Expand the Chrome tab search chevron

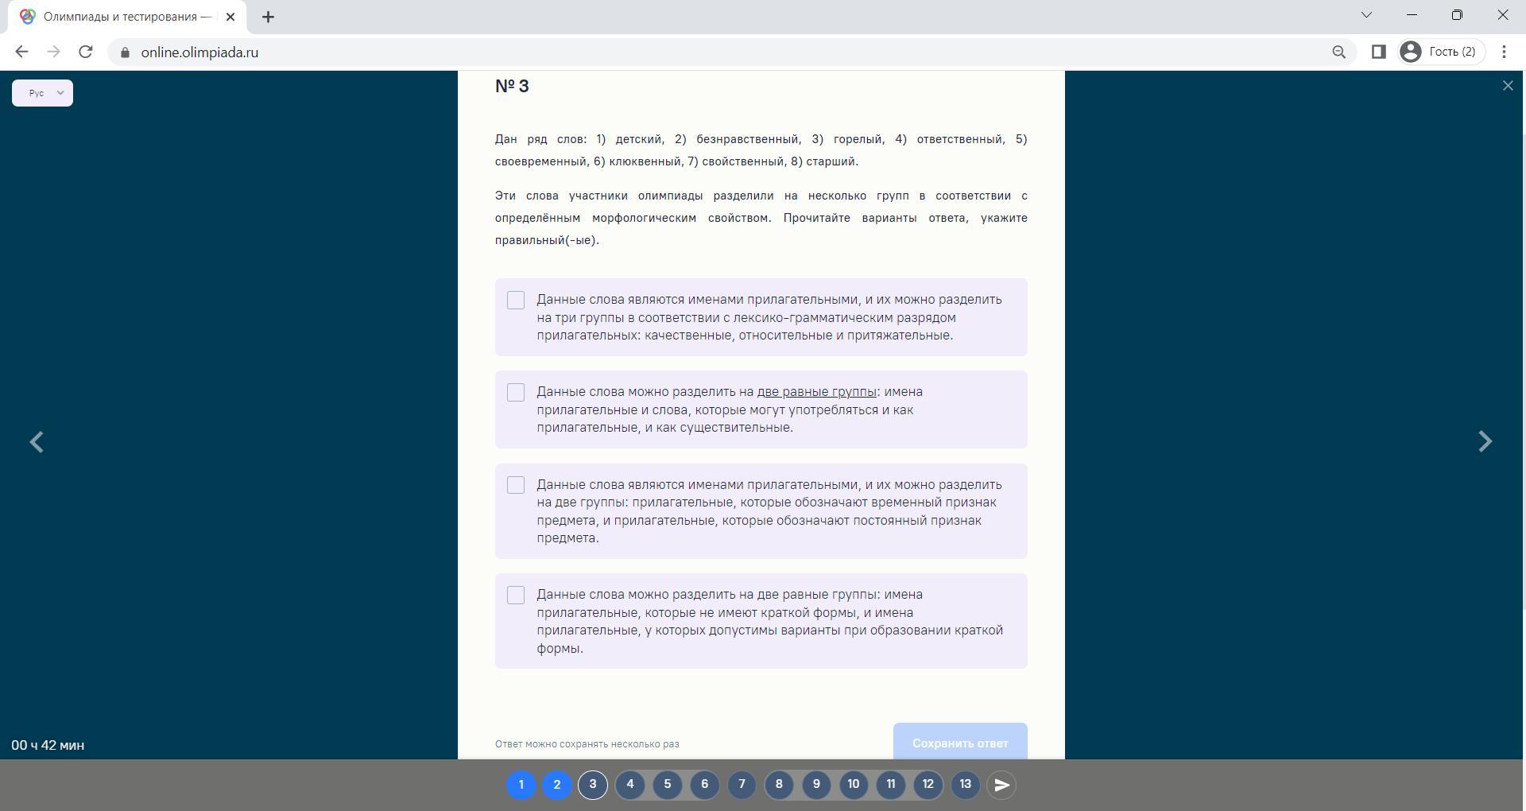pyautogui.click(x=1366, y=15)
